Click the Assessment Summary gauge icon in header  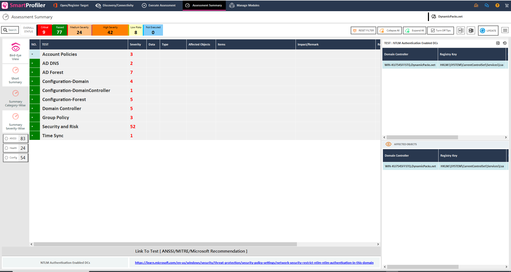pos(6,17)
